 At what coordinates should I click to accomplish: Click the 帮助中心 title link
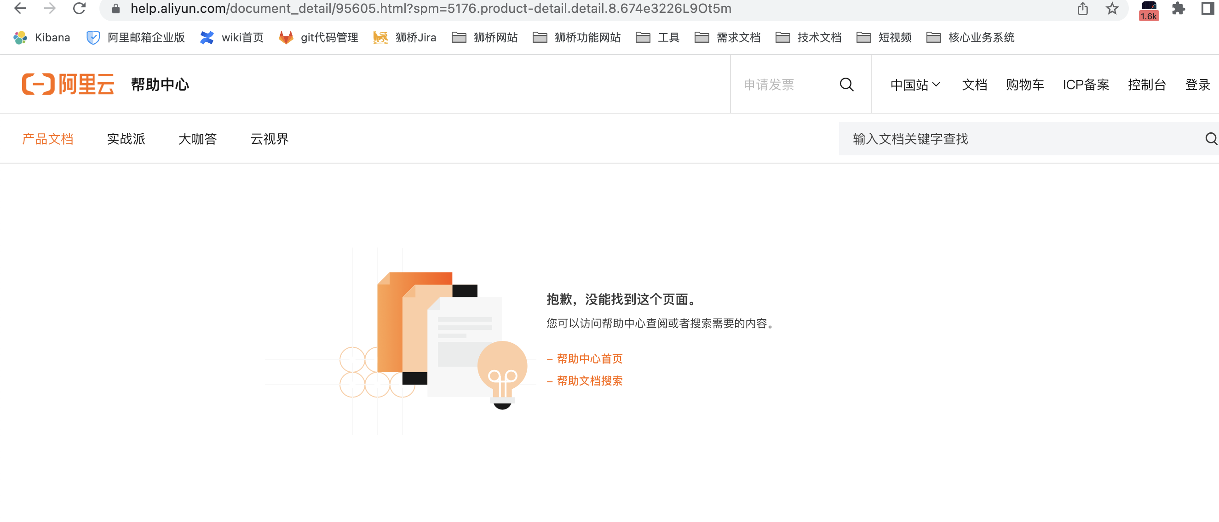160,85
